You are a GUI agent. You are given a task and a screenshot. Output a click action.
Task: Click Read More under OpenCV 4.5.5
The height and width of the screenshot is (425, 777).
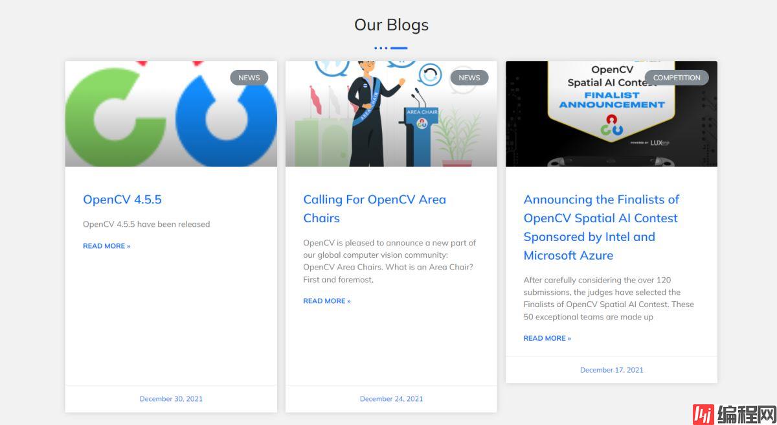pos(106,246)
